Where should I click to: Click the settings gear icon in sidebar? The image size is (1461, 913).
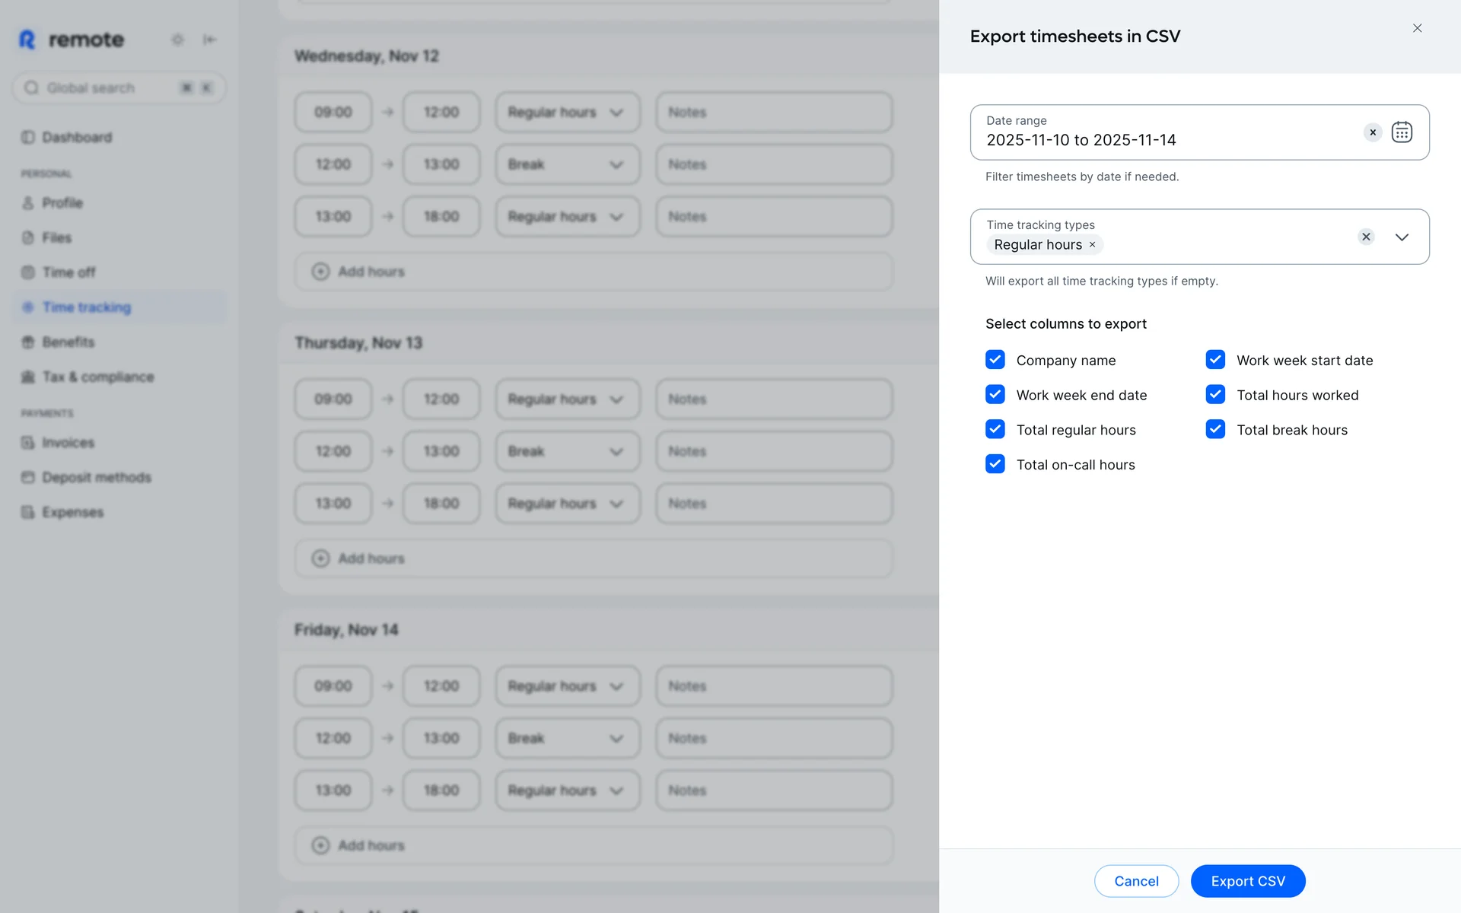tap(177, 40)
